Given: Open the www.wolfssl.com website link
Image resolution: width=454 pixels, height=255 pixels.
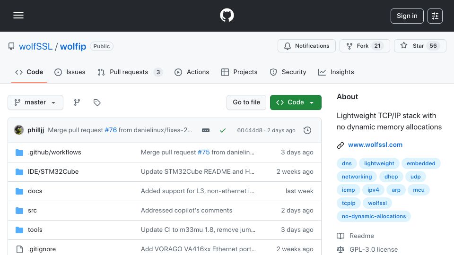Looking at the screenshot, I should (375, 145).
